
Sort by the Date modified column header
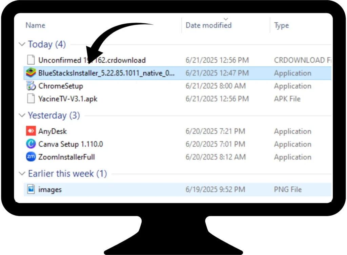208,25
